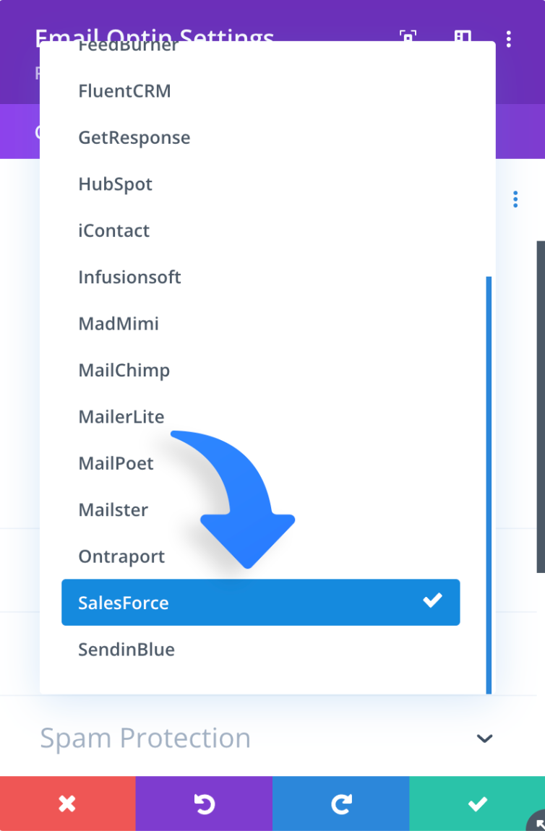Select MailChimp from the provider dropdown
Viewport: 545px width, 831px height.
[x=124, y=370]
